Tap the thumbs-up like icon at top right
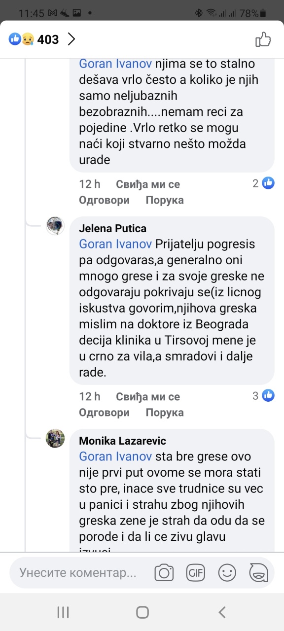 (x=263, y=39)
